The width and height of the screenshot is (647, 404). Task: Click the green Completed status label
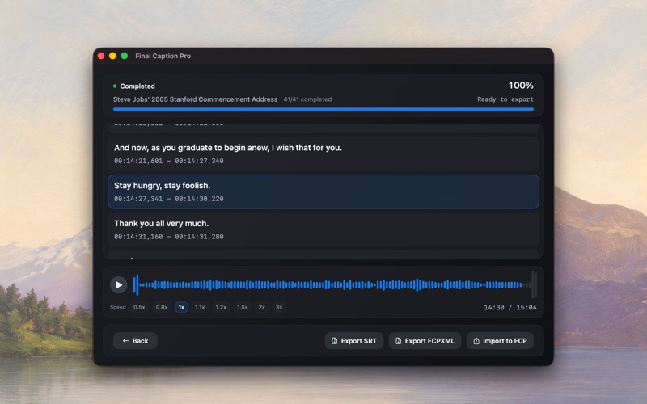(134, 86)
